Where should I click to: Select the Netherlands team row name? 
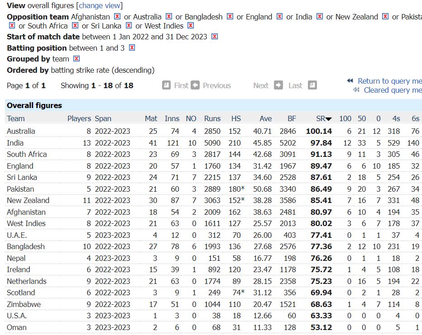tap(27, 281)
